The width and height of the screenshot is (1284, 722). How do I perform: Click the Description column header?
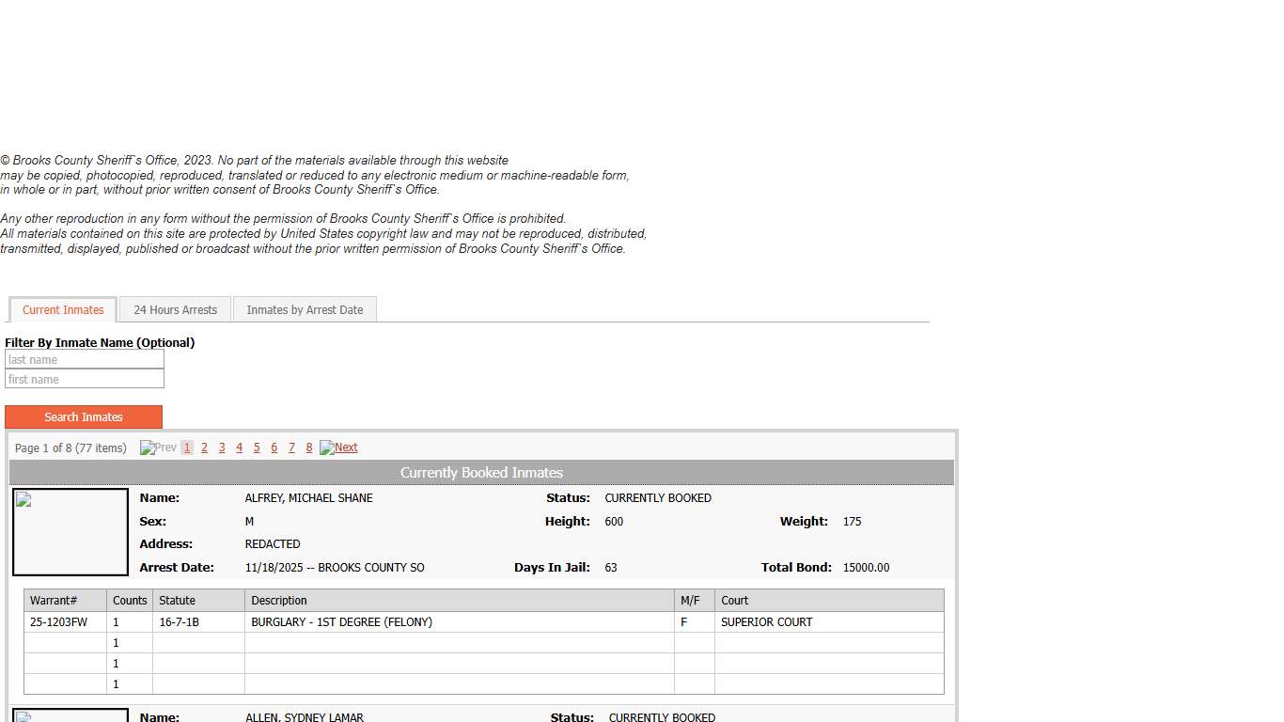pos(279,601)
